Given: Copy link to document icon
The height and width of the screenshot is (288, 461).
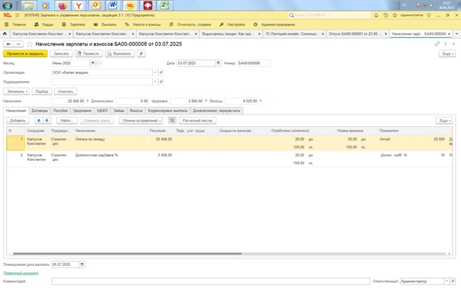Looking at the screenshot, I should pos(437,44).
